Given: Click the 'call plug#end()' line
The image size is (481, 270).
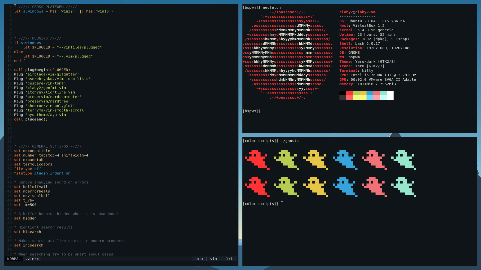Looking at the screenshot, I should (31, 119).
